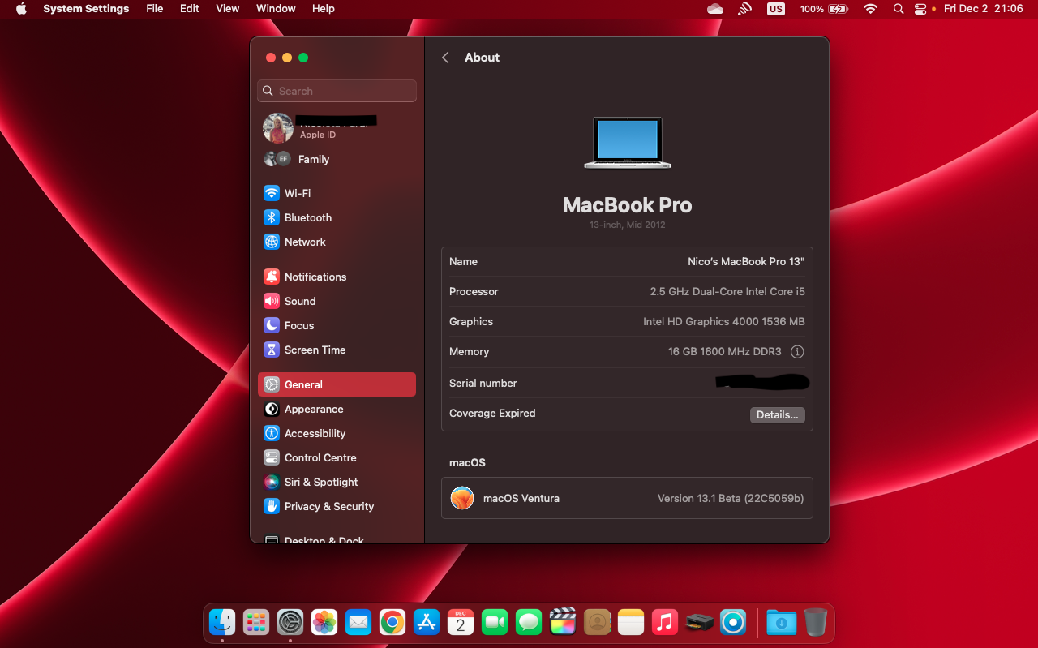This screenshot has height=648, width=1038.
Task: Open FaceTime from the Dock
Action: [495, 622]
